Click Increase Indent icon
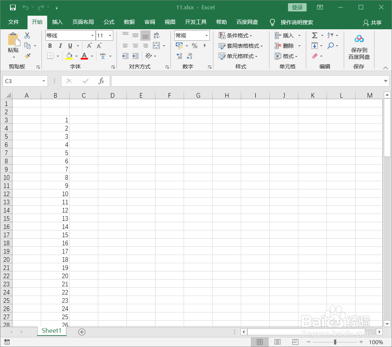The height and width of the screenshot is (347, 392). [135, 56]
